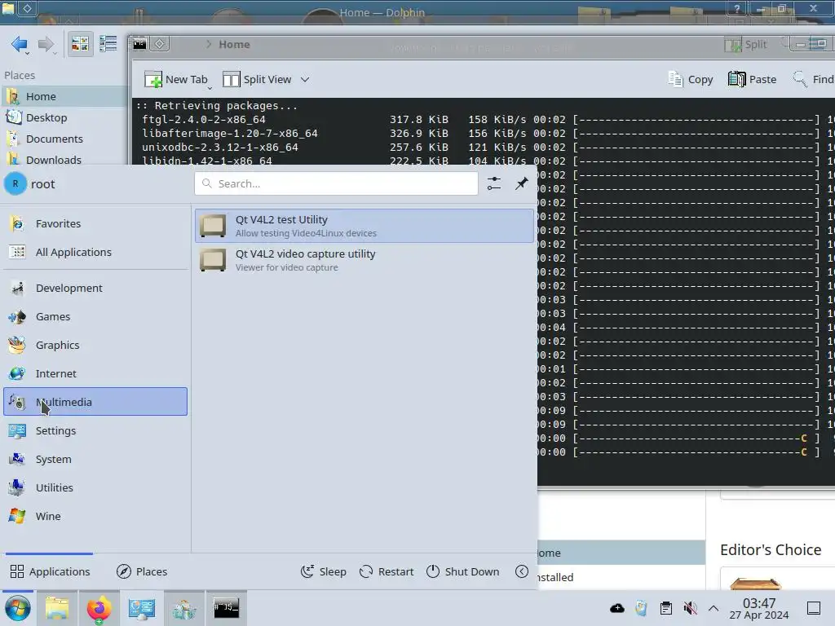The height and width of the screenshot is (626, 835).
Task: Select Favorites category
Action: pos(95,223)
